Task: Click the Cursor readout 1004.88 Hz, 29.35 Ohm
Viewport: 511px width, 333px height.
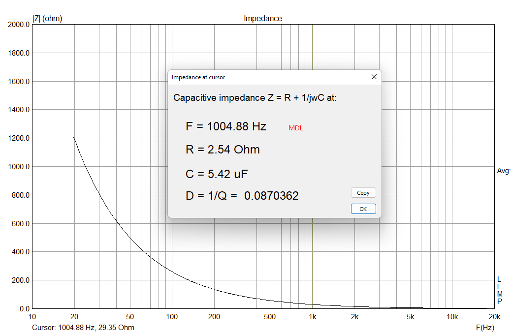Action: 83,328
